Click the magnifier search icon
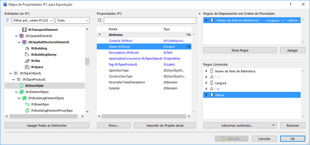 click(x=100, y=20)
